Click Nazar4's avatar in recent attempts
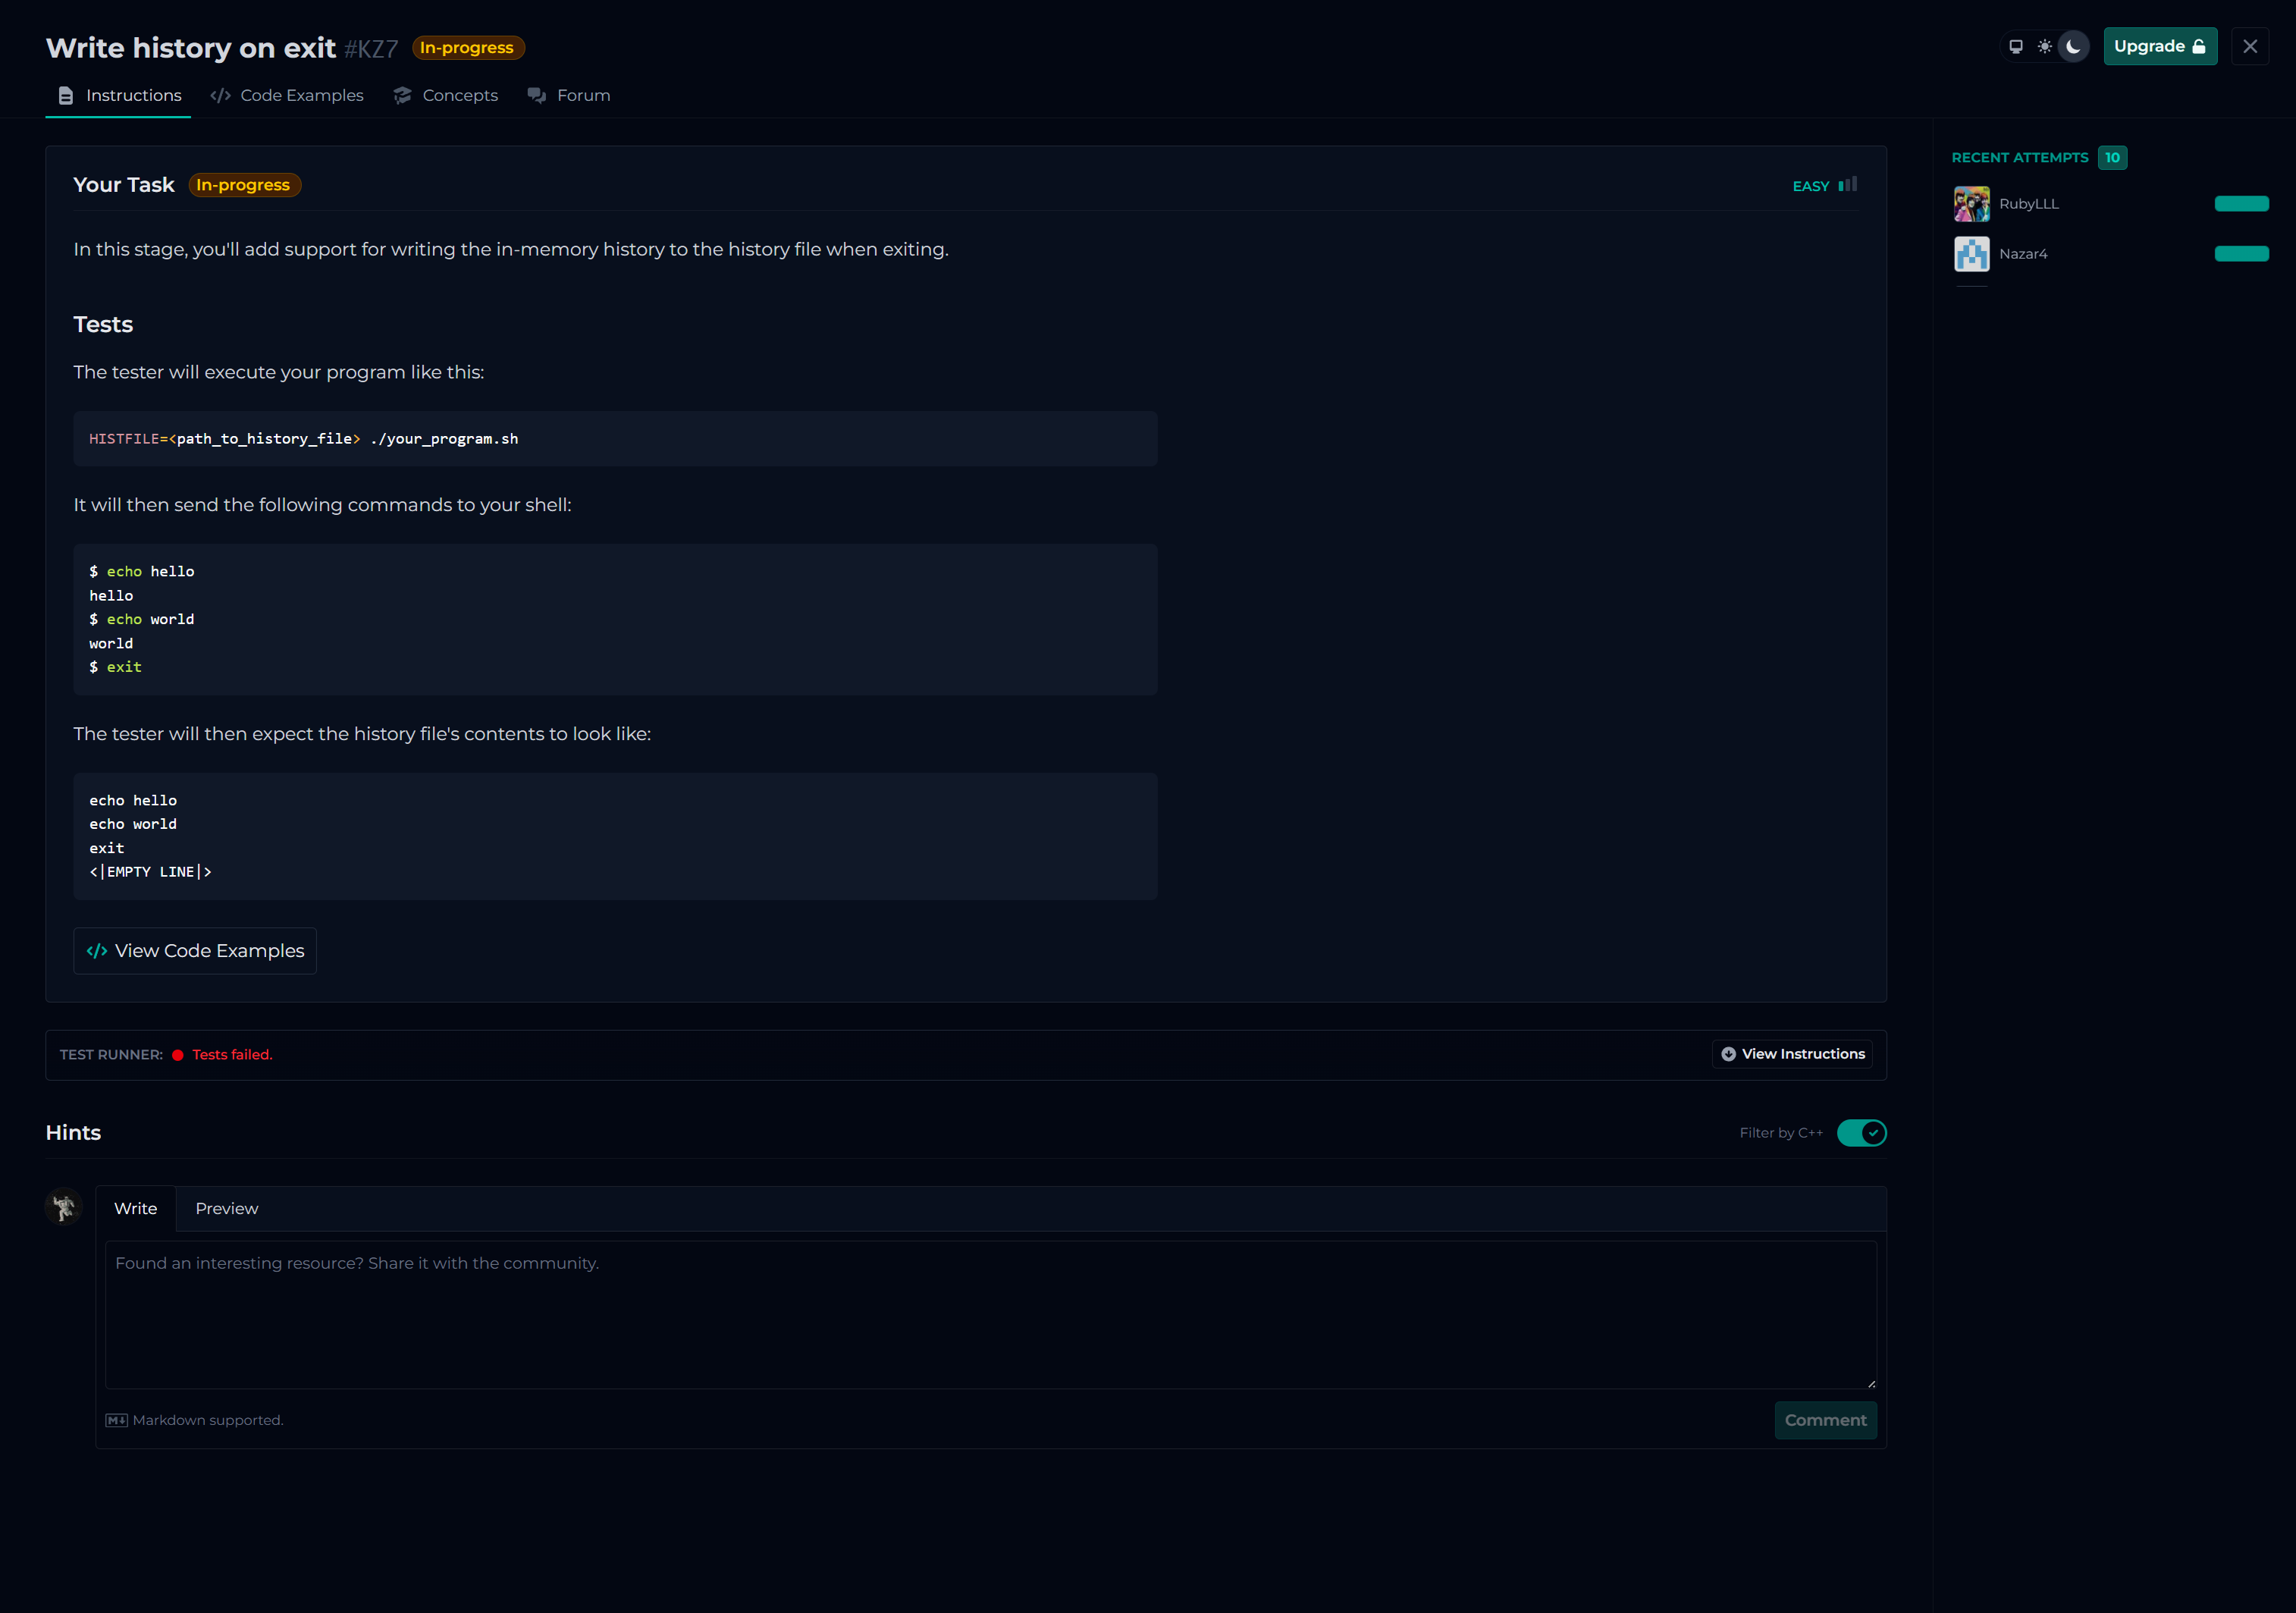Viewport: 2296px width, 1613px height. (1972, 254)
